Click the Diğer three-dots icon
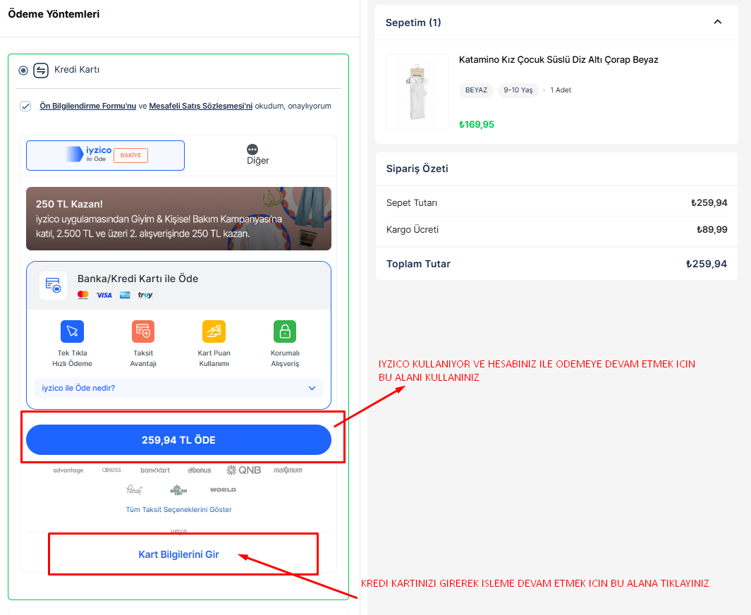Screen dimensions: 751x615 coord(252,150)
